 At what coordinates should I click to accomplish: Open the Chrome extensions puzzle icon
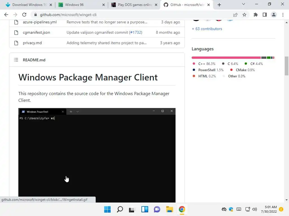tap(256, 15)
